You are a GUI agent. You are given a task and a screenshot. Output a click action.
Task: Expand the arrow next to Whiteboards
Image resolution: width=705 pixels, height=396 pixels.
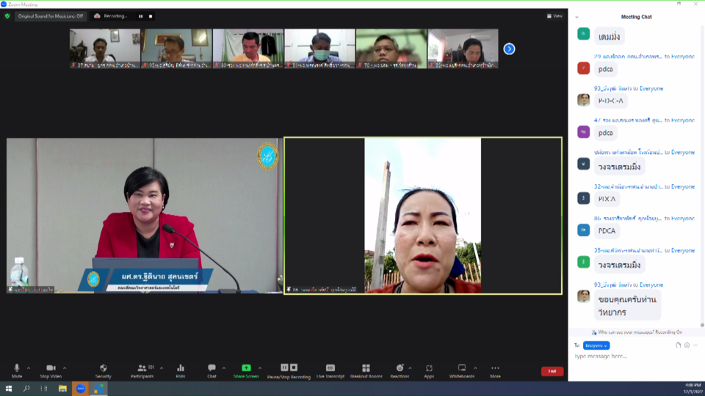pyautogui.click(x=475, y=368)
